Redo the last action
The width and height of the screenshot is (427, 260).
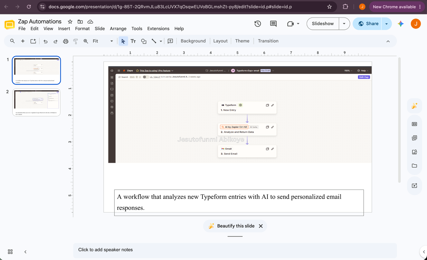coord(56,41)
